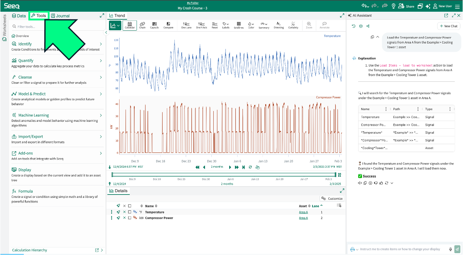Screen dimensions: 463x255
Task: Click the Color dropdown in trend toolbar
Action: pyautogui.click(x=251, y=25)
